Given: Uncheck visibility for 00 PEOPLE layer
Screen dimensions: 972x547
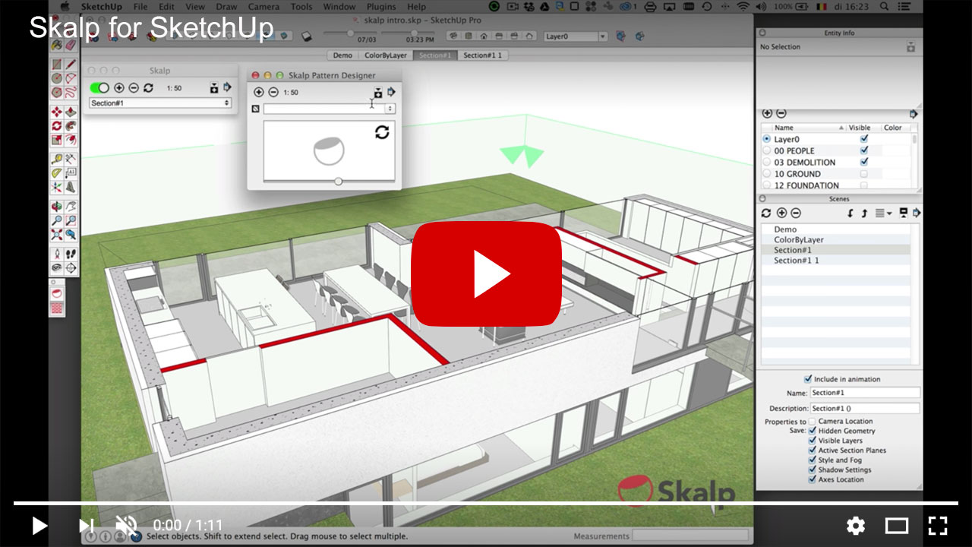Looking at the screenshot, I should [863, 150].
